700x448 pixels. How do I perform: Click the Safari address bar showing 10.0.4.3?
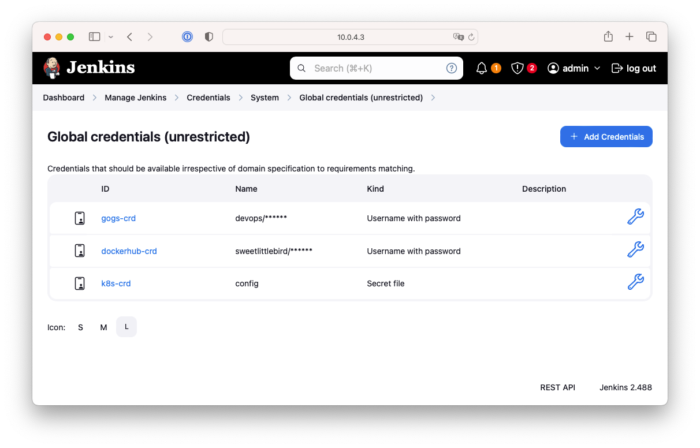[x=350, y=37]
